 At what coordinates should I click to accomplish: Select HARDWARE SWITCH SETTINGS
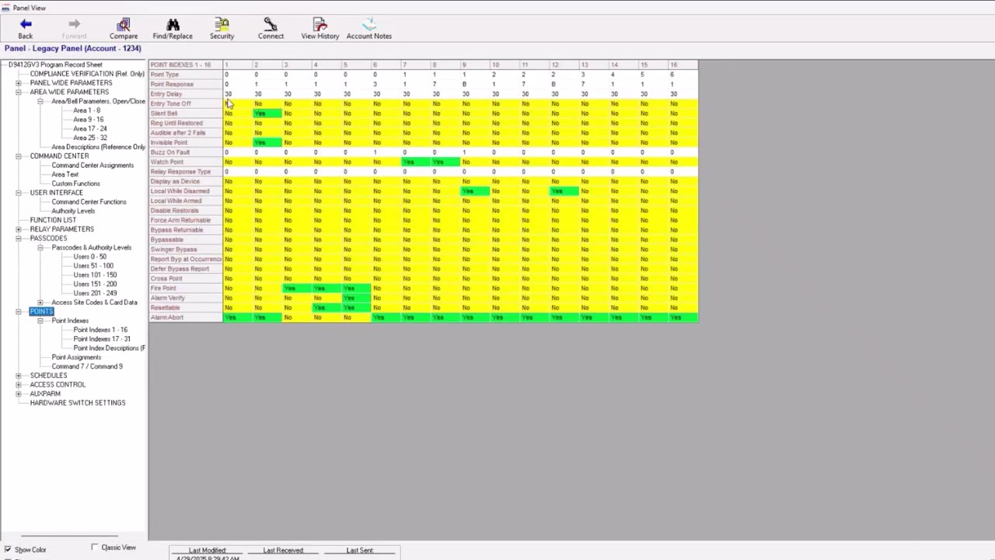[78, 403]
